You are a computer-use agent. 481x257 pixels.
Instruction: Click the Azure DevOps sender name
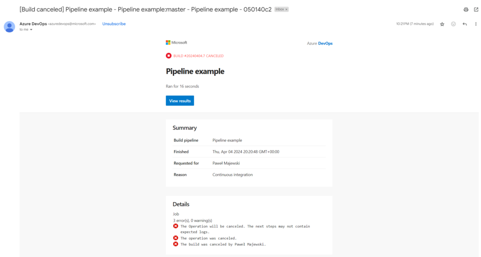click(33, 23)
